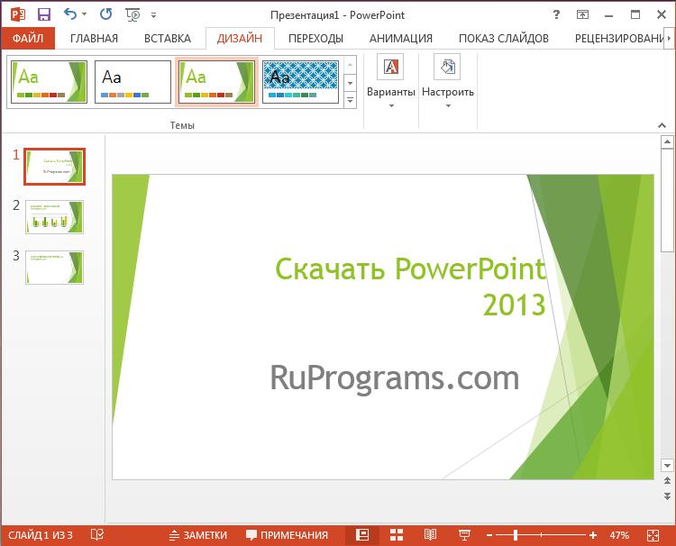Viewport: 676px width, 546px height.
Task: Apply the white Office theme thumbnail
Action: coord(132,82)
